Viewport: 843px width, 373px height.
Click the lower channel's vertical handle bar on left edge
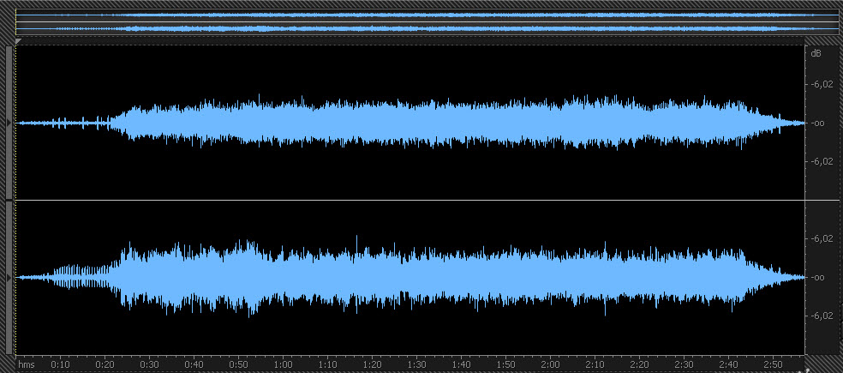(x=9, y=279)
